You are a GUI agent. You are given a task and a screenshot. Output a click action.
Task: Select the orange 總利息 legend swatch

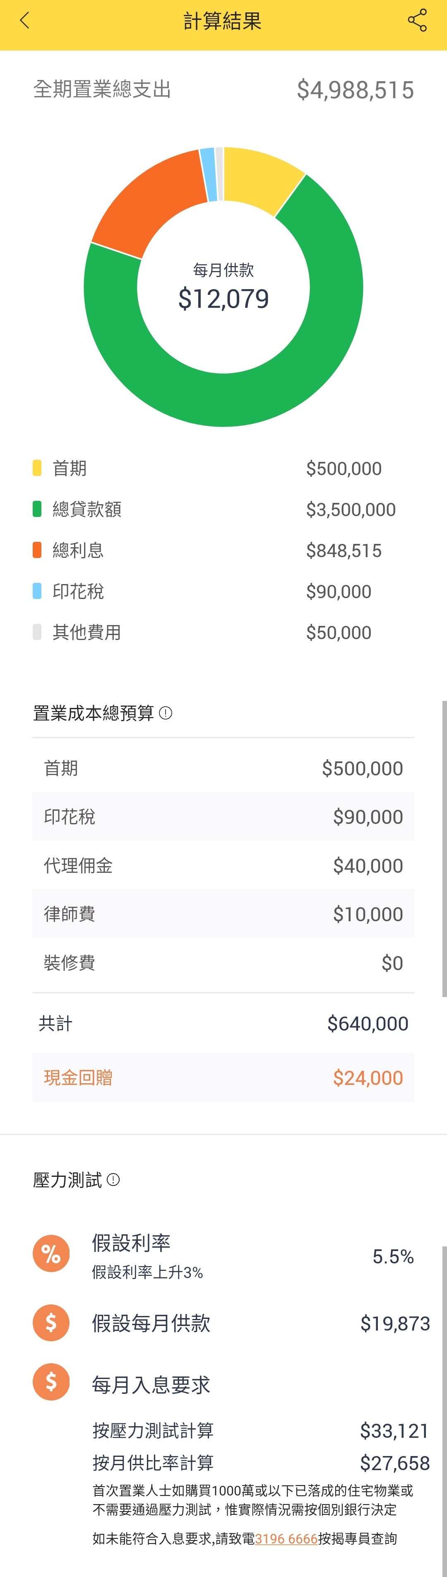point(37,551)
